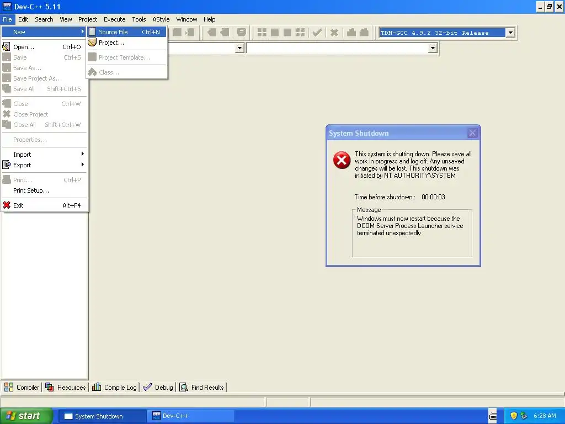Expand the Export submenu
This screenshot has height=424, width=565.
click(x=44, y=165)
